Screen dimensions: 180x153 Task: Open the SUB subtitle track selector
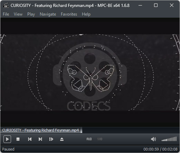[100, 139]
